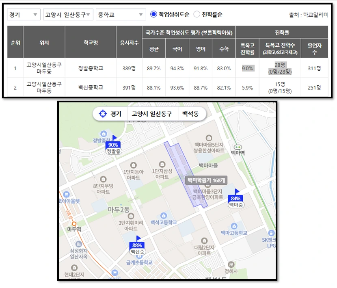Click the map location crosshair icon

(x=103, y=114)
